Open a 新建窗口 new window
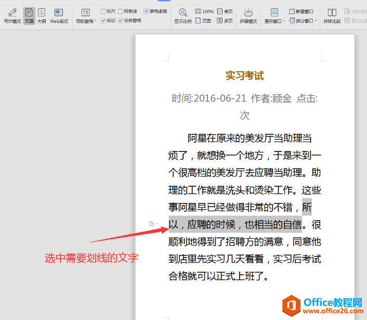This screenshot has height=320, width=367. (301, 11)
